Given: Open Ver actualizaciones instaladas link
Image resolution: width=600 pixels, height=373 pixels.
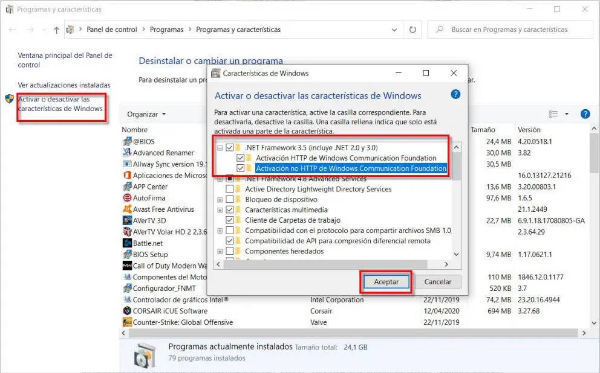Looking at the screenshot, I should tap(64, 85).
